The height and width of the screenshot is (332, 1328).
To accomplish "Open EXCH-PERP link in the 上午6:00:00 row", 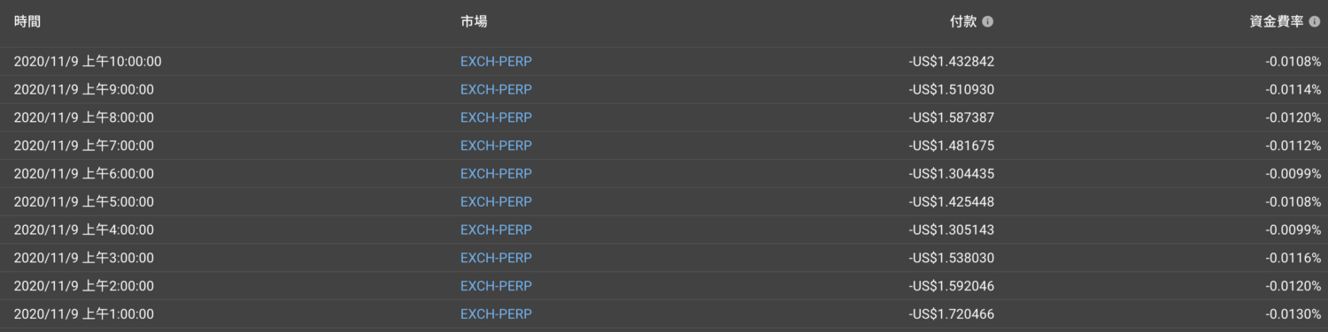I will click(x=496, y=174).
